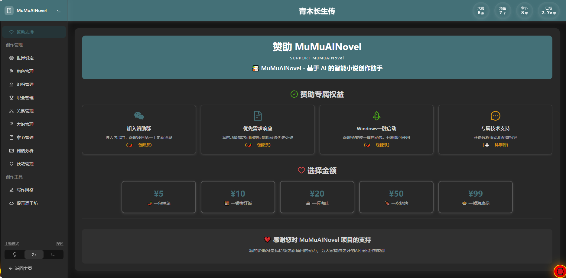Click the MuMuAINovel book logo icon
This screenshot has height=278, width=566.
point(9,11)
